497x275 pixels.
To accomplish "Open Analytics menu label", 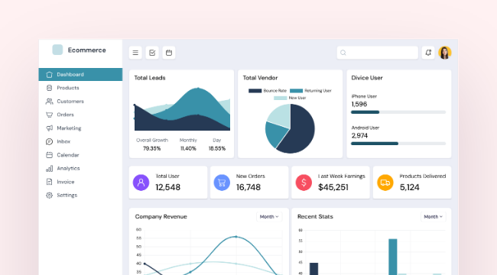I will [x=68, y=168].
